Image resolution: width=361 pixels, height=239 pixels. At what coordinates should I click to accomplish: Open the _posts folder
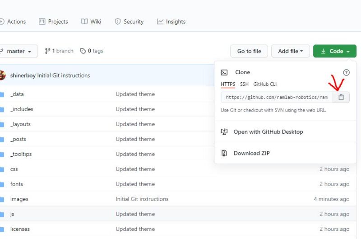[18, 139]
